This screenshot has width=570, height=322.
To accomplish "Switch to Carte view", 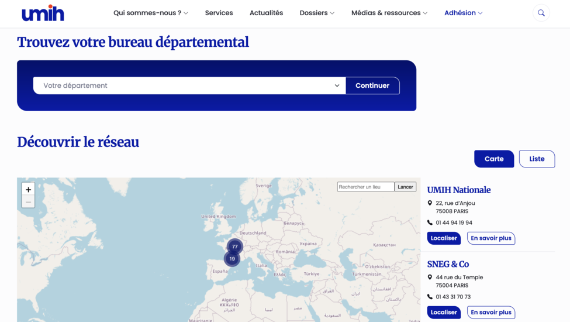I will click(494, 159).
